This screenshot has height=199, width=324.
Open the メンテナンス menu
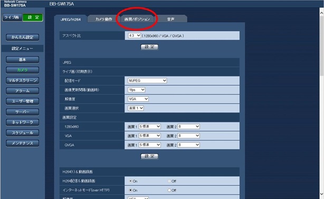pos(22,143)
